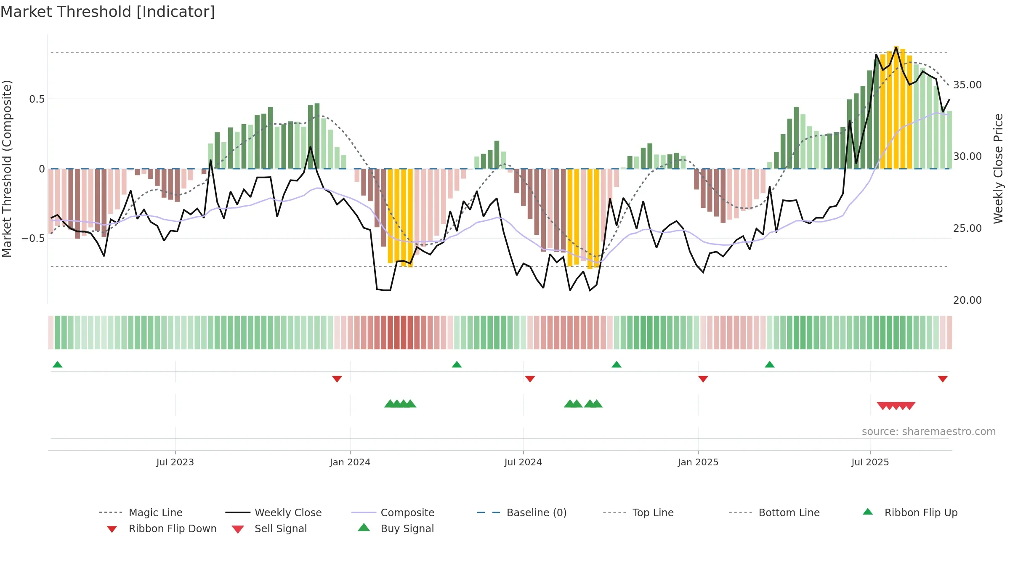
Task: Click the Jul 2025 axis label
Action: pos(870,462)
